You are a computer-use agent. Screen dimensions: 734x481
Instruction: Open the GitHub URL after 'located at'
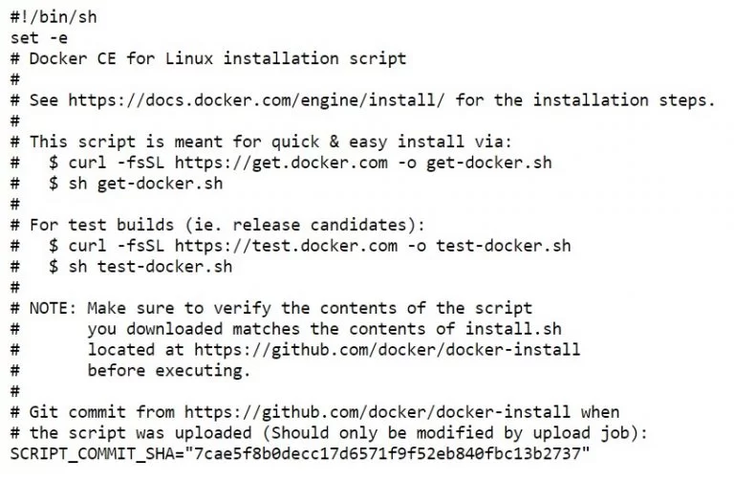[x=386, y=349]
